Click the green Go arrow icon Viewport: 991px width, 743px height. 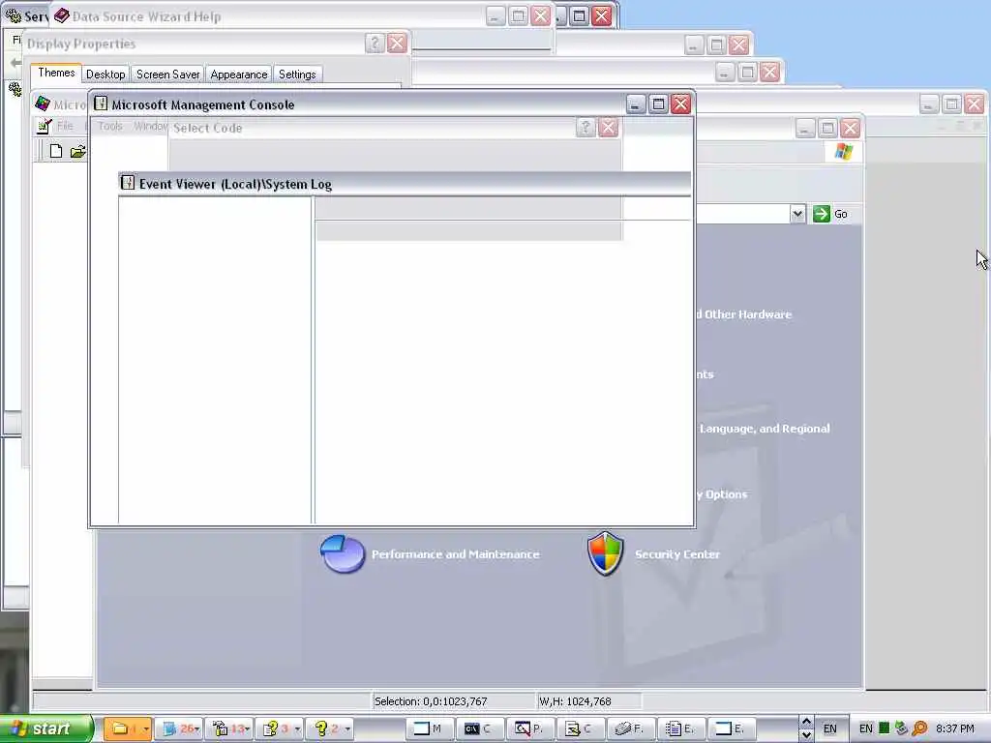(821, 214)
